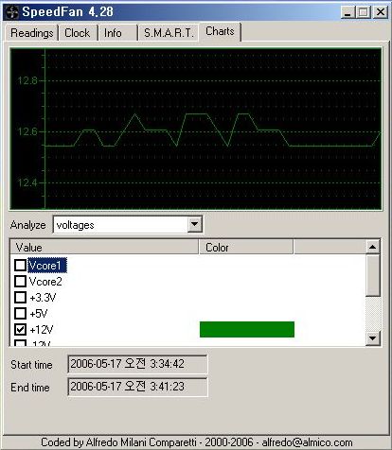Open the Analyze dropdown arrow

194,224
